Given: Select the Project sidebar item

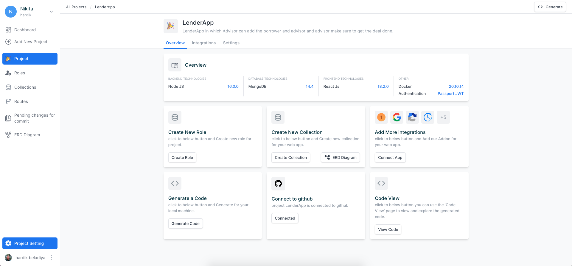Looking at the screenshot, I should tap(30, 59).
